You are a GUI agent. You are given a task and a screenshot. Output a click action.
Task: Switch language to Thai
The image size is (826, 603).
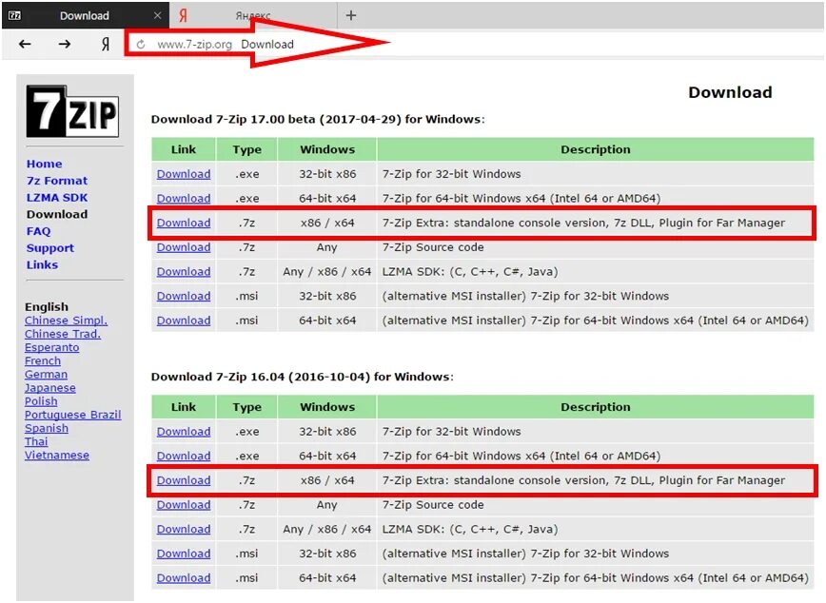(x=36, y=442)
